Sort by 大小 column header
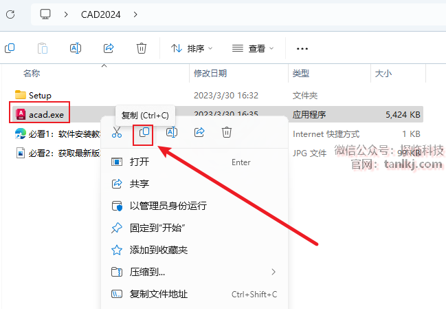The height and width of the screenshot is (309, 446). coord(383,74)
